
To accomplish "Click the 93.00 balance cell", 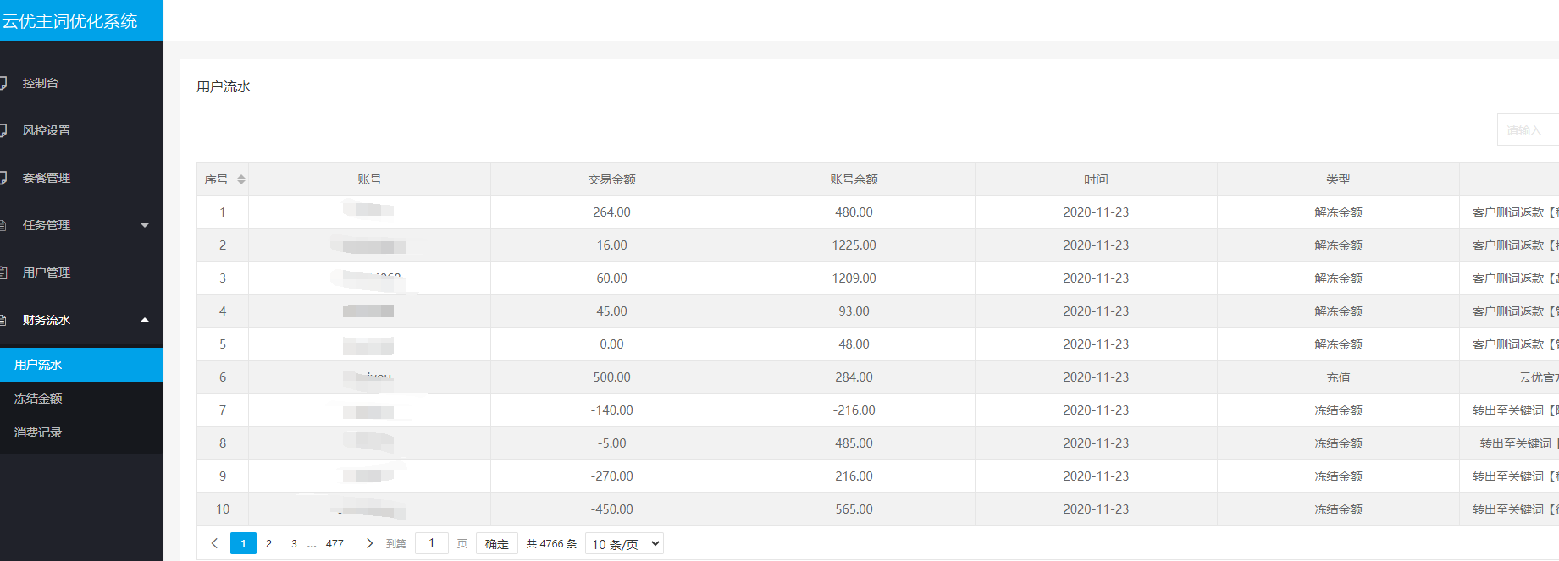I will coord(854,311).
